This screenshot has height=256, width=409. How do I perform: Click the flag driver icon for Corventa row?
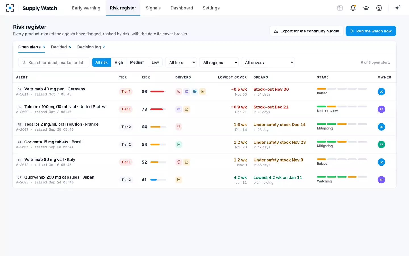[x=179, y=144]
